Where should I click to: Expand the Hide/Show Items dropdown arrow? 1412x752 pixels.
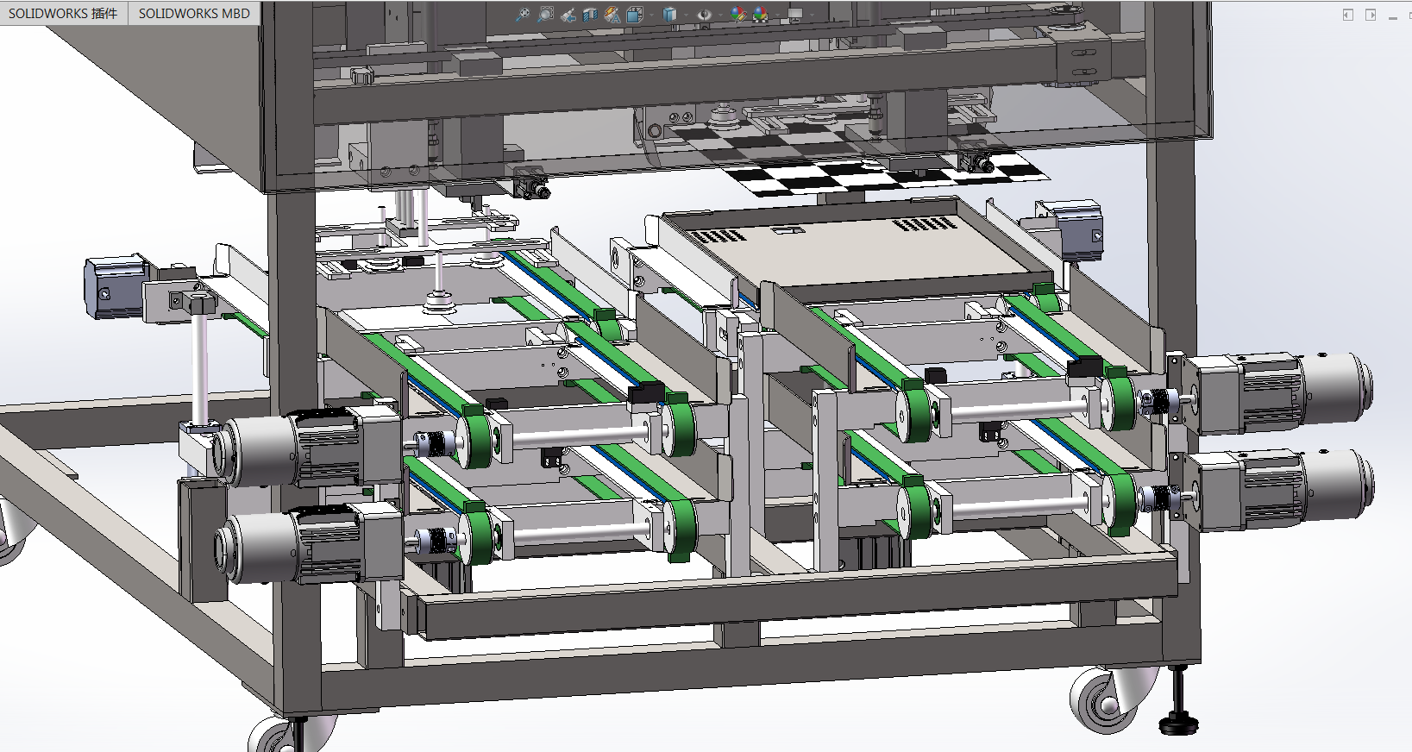pyautogui.click(x=720, y=15)
